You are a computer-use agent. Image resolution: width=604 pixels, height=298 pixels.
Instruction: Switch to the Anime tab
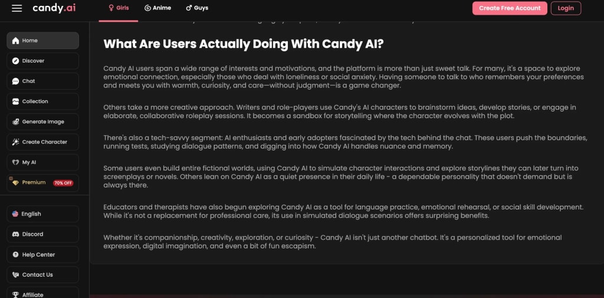[x=157, y=8]
